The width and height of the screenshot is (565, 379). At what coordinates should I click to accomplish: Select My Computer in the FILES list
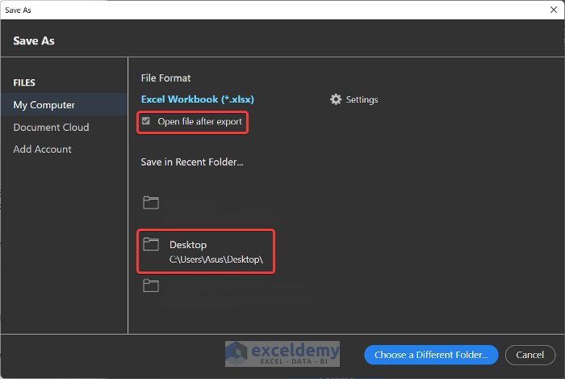pyautogui.click(x=44, y=105)
